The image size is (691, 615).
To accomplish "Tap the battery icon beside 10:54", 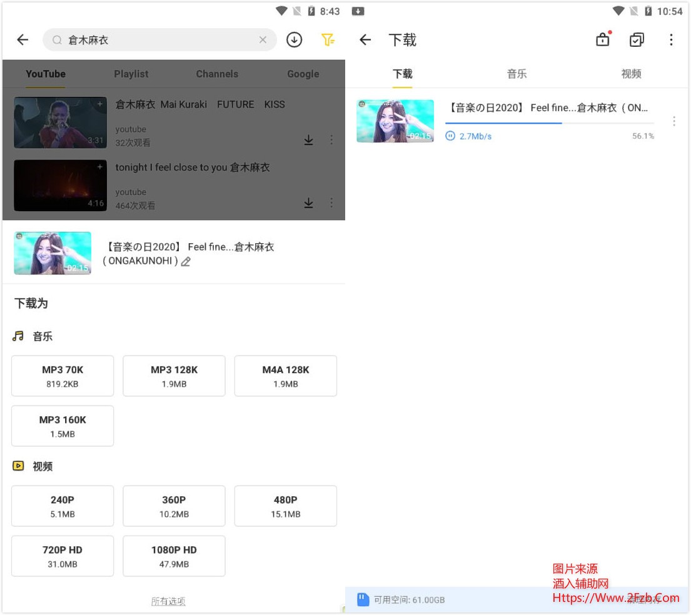I will pyautogui.click(x=648, y=11).
